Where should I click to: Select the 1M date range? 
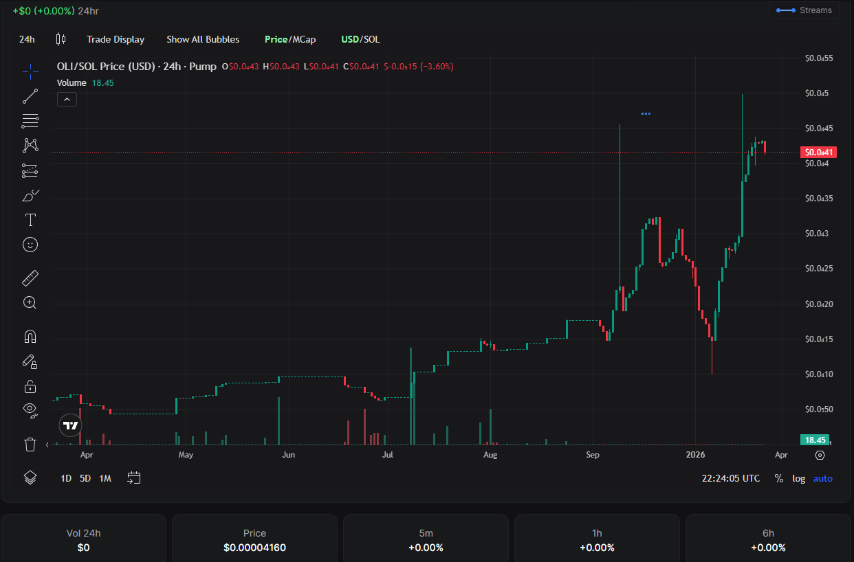[x=105, y=478]
